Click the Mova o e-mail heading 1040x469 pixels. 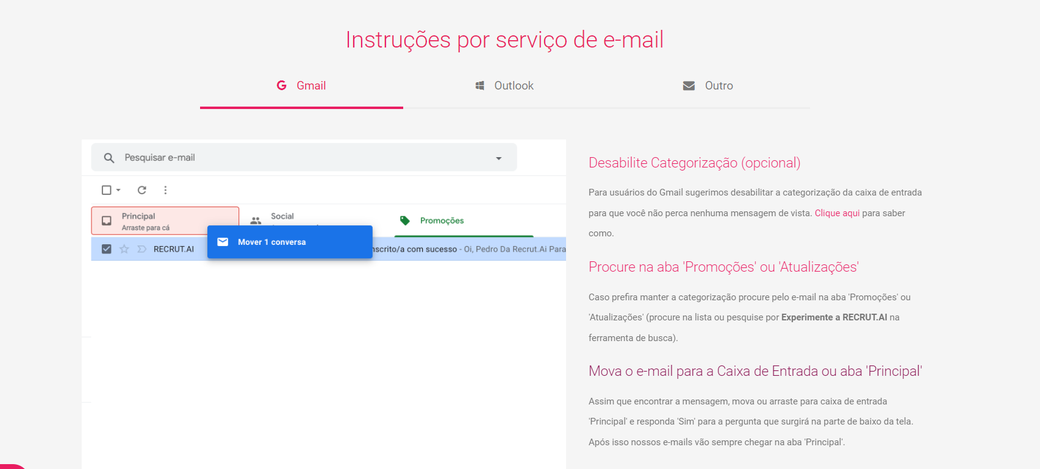coord(755,371)
